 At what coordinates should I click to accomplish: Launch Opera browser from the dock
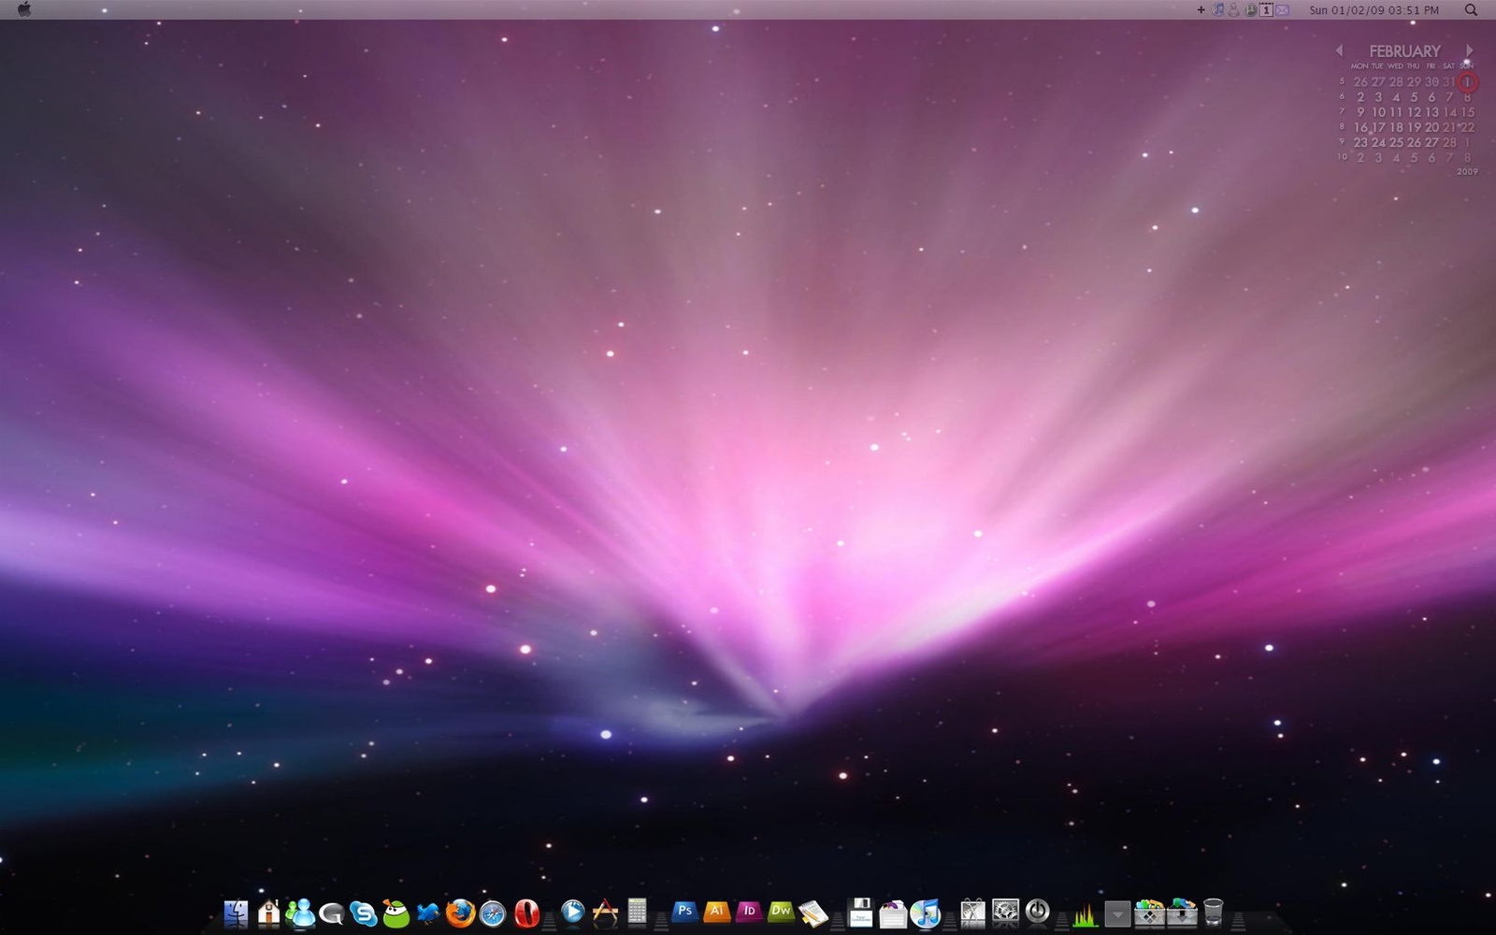(526, 913)
